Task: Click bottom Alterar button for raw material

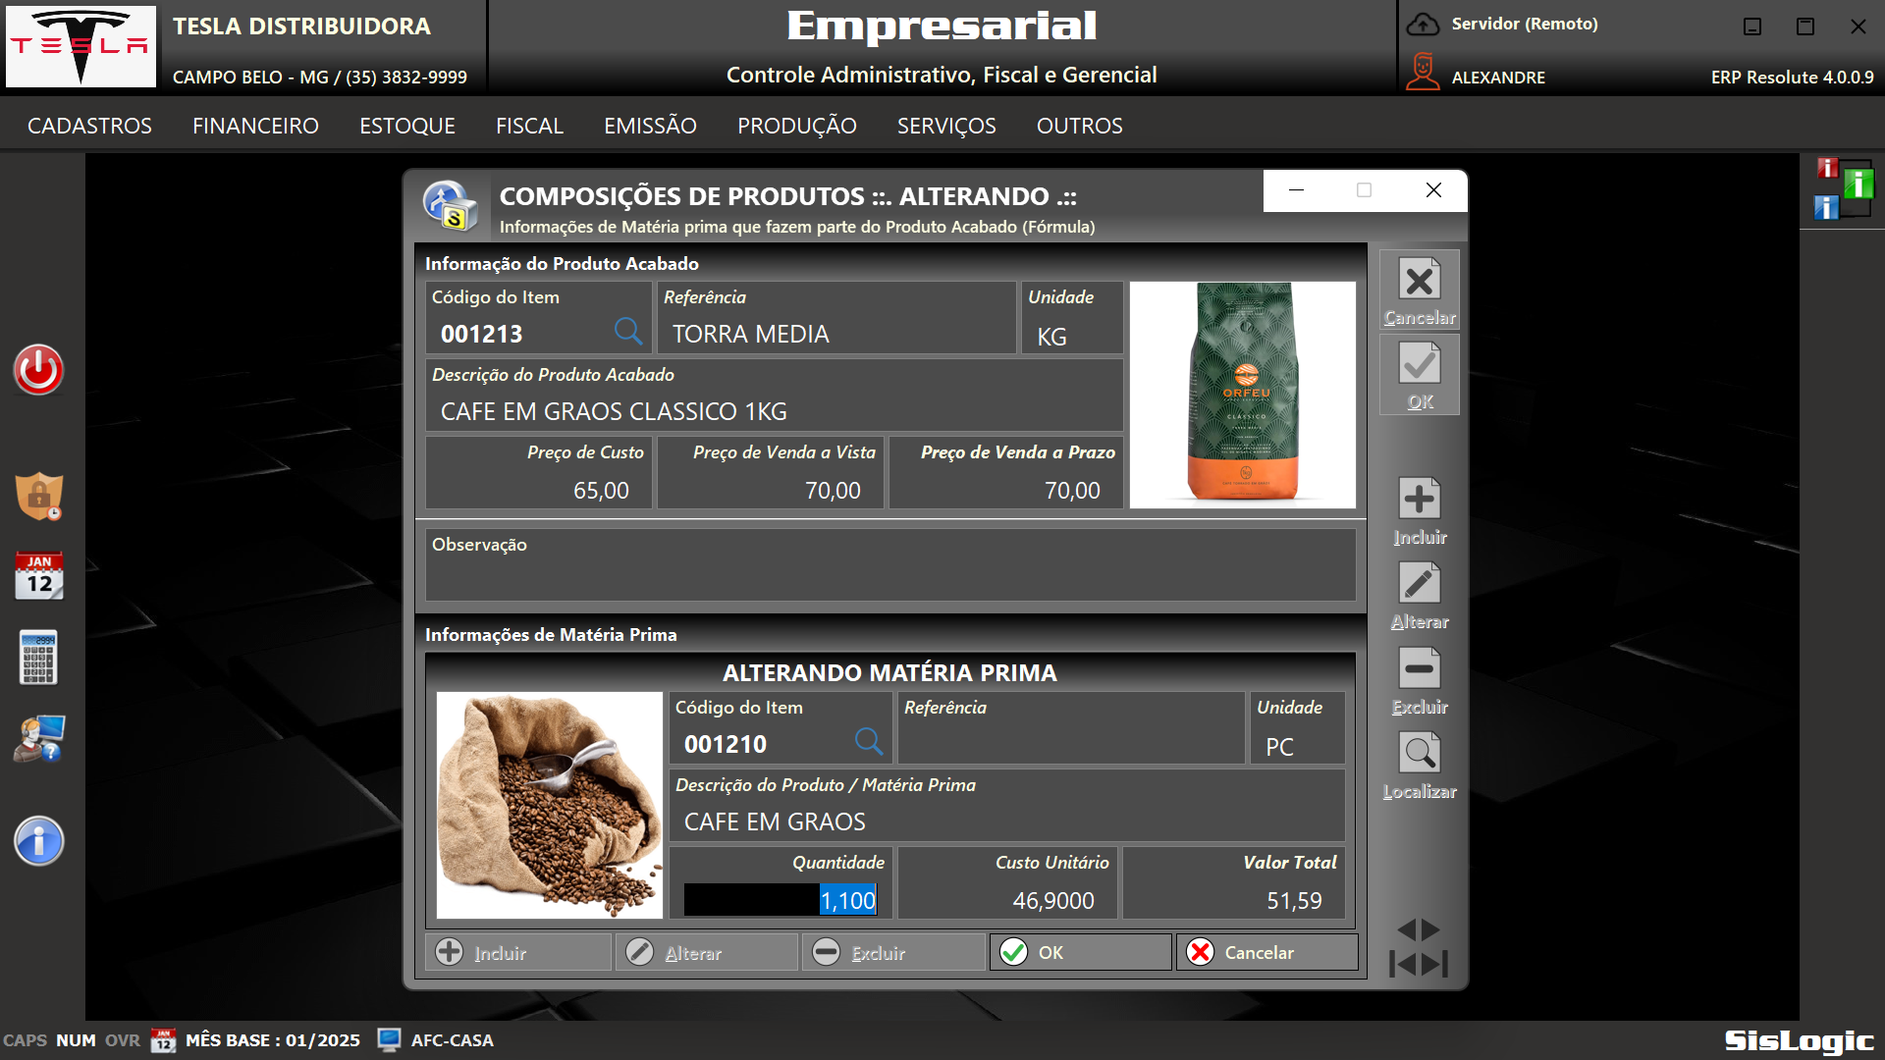Action: (x=706, y=952)
